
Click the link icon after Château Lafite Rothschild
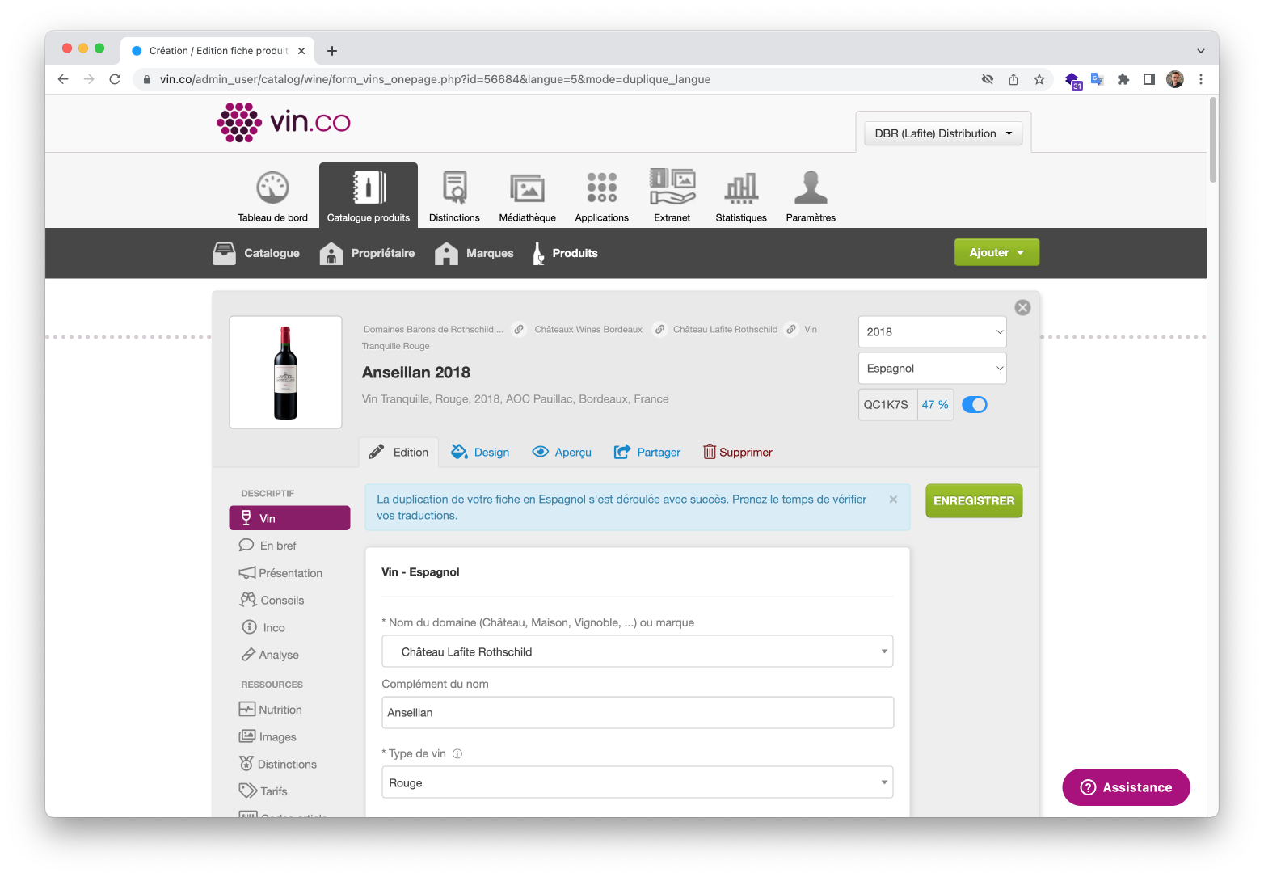(x=791, y=329)
